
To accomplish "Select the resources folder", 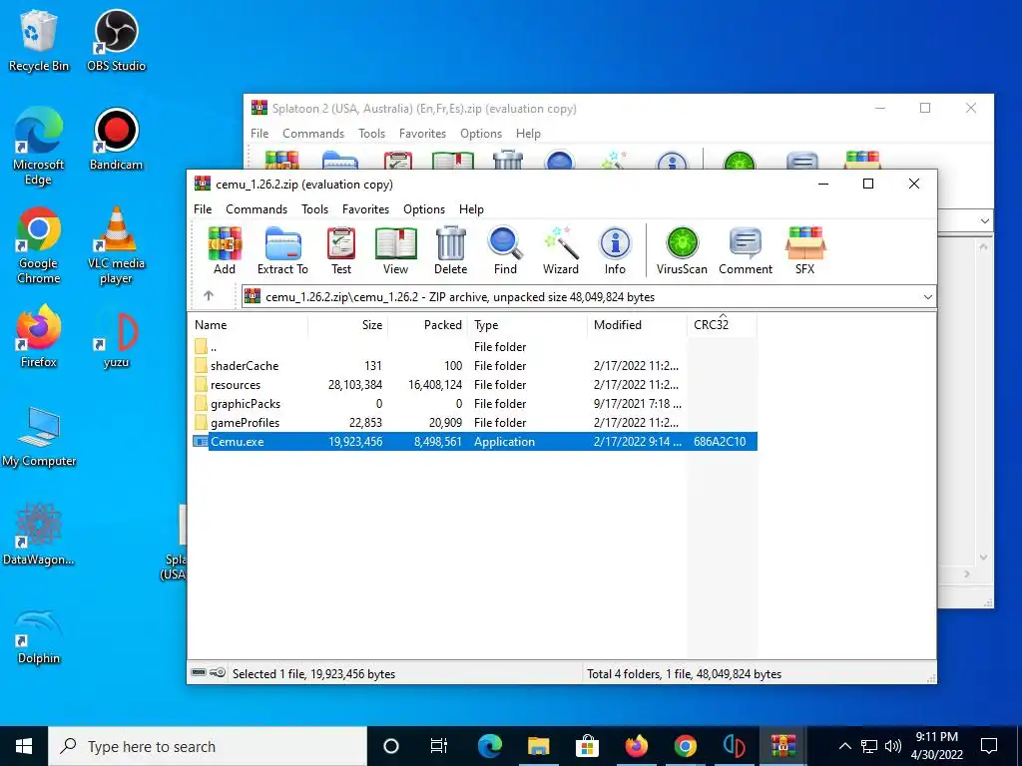I will click(474, 384).
